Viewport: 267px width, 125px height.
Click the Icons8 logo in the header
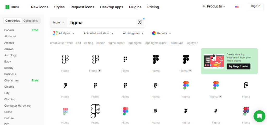tap(12, 7)
